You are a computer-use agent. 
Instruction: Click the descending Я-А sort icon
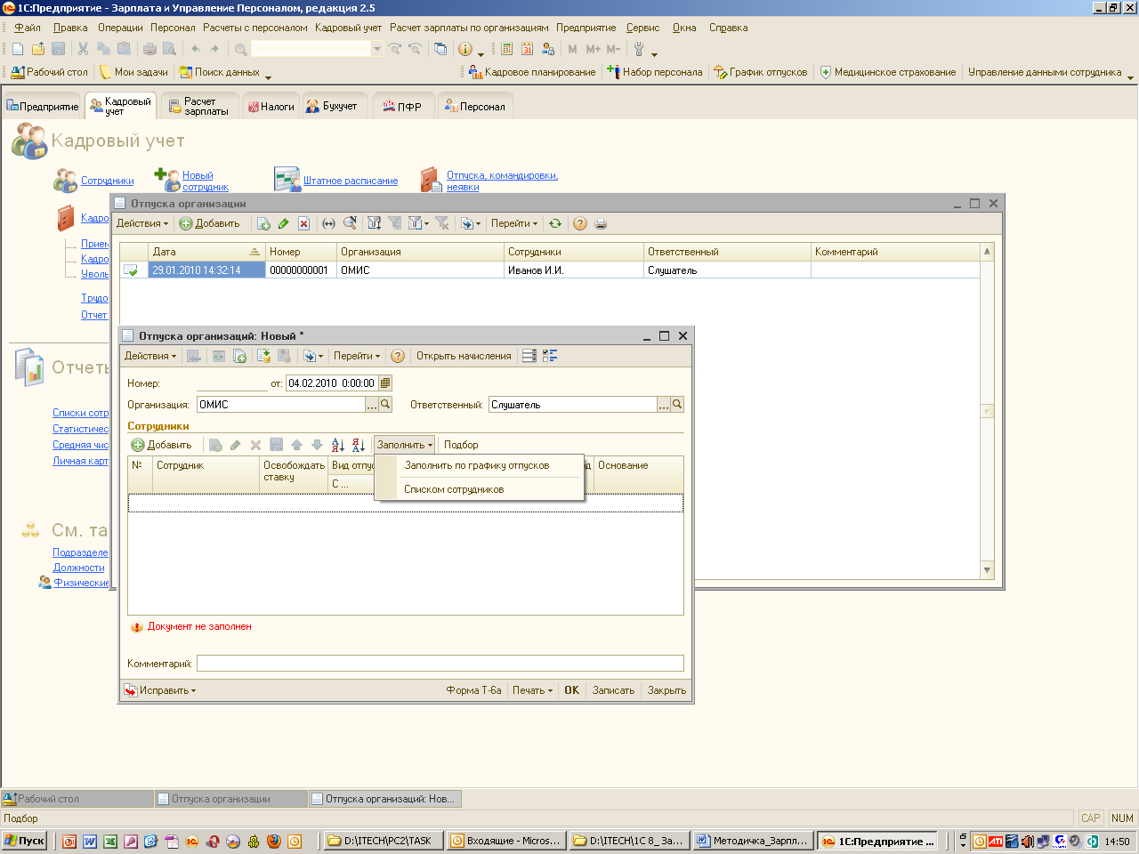(359, 445)
